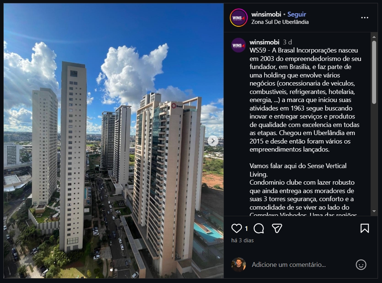Like the post with the heart icon
Image resolution: width=382 pixels, height=283 pixels.
[x=236, y=228]
